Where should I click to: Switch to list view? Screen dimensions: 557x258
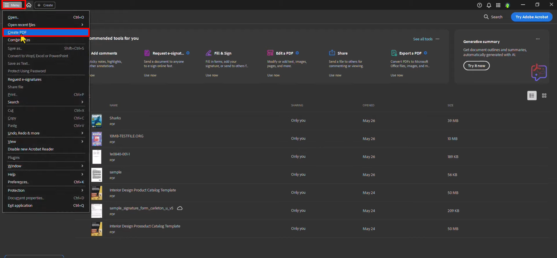click(x=532, y=95)
